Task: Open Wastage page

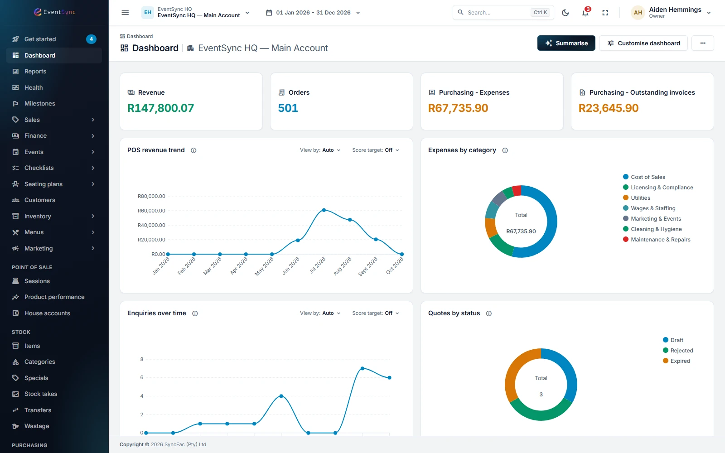Action: pos(54,426)
